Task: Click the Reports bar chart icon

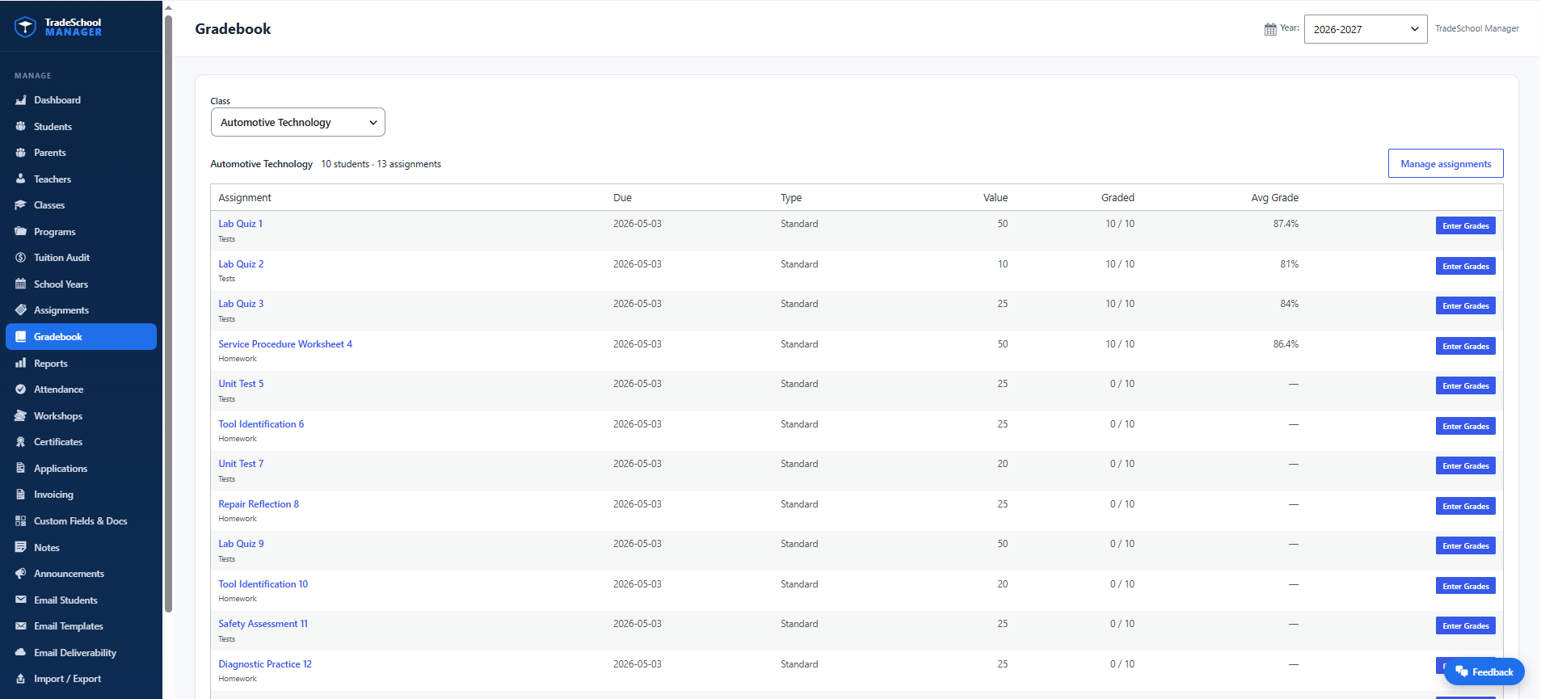Action: tap(21, 363)
